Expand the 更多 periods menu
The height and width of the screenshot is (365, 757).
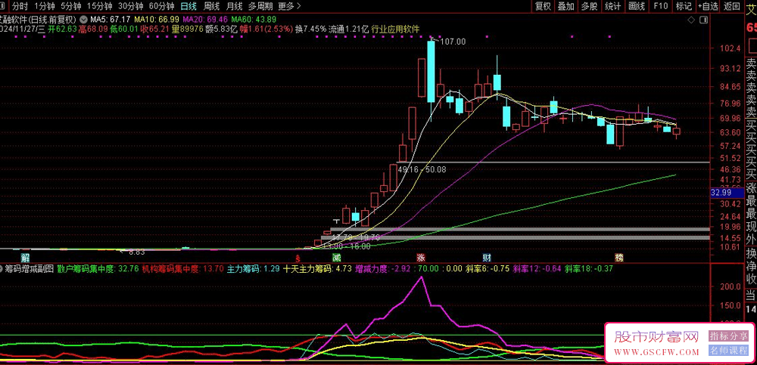click(290, 6)
